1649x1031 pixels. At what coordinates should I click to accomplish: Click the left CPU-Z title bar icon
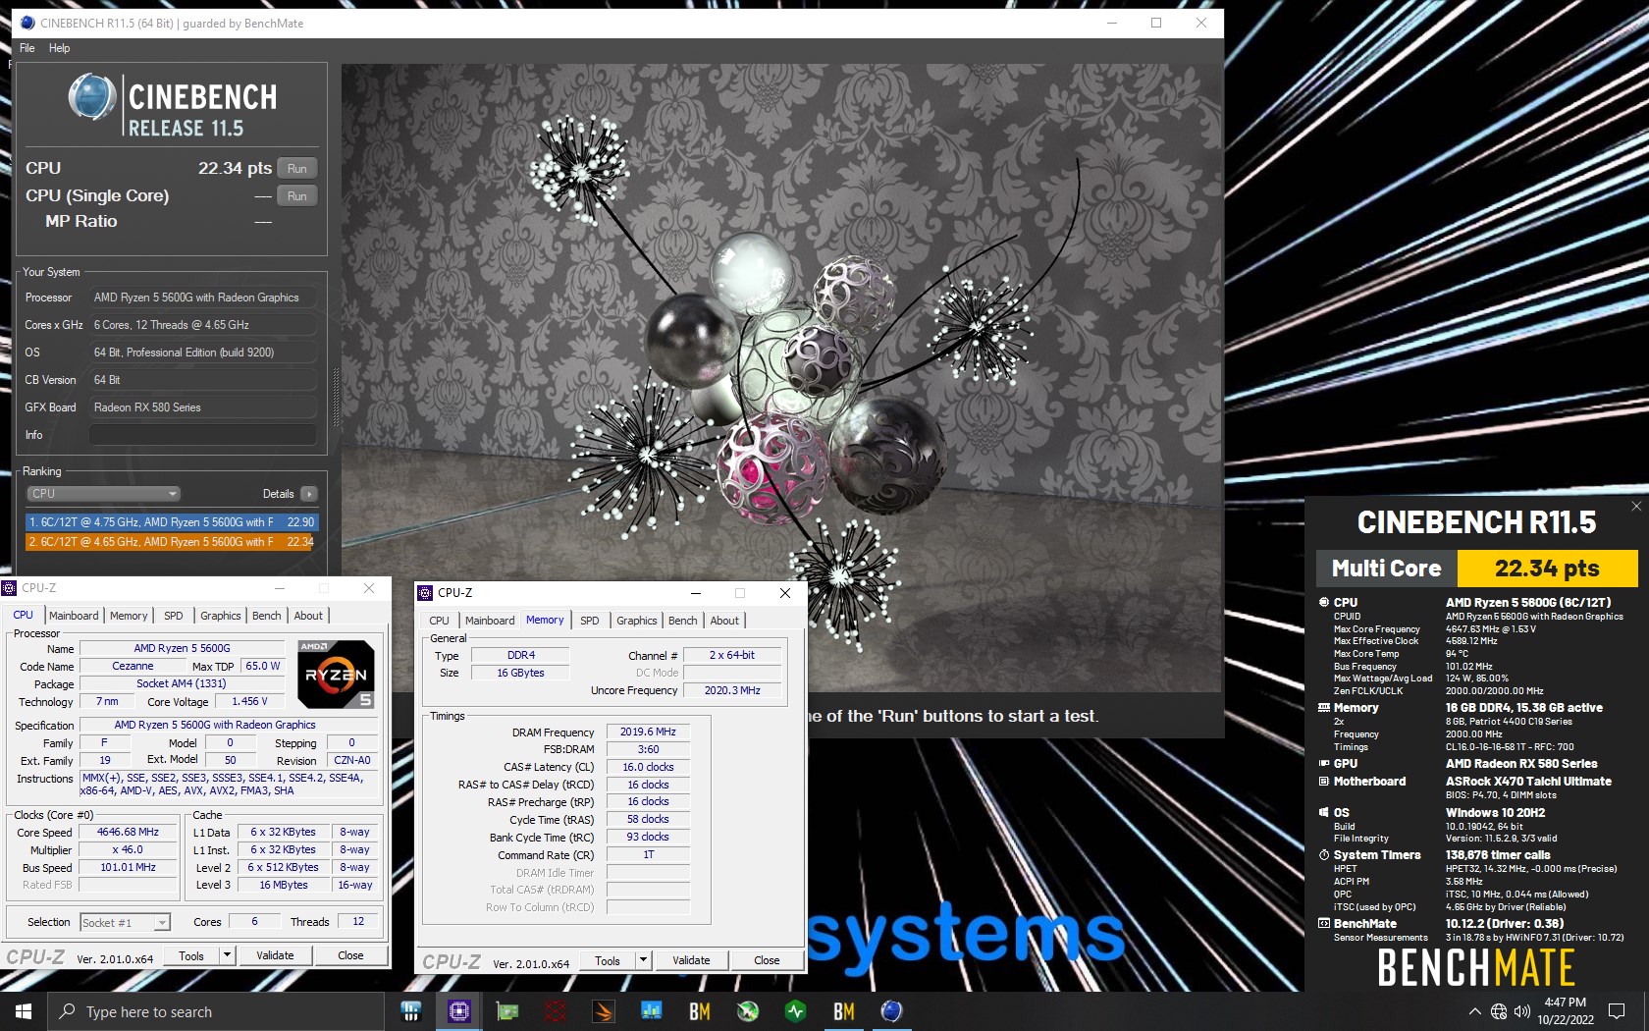[10, 588]
